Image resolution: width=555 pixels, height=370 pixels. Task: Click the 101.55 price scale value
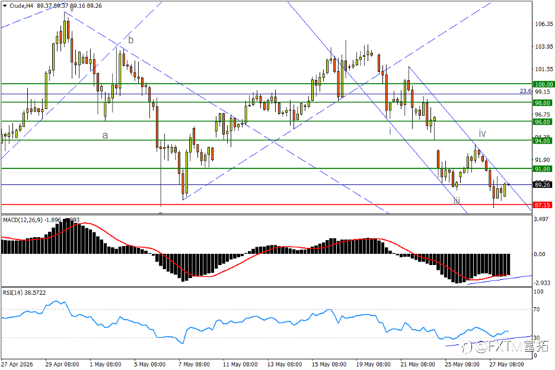tap(544, 69)
